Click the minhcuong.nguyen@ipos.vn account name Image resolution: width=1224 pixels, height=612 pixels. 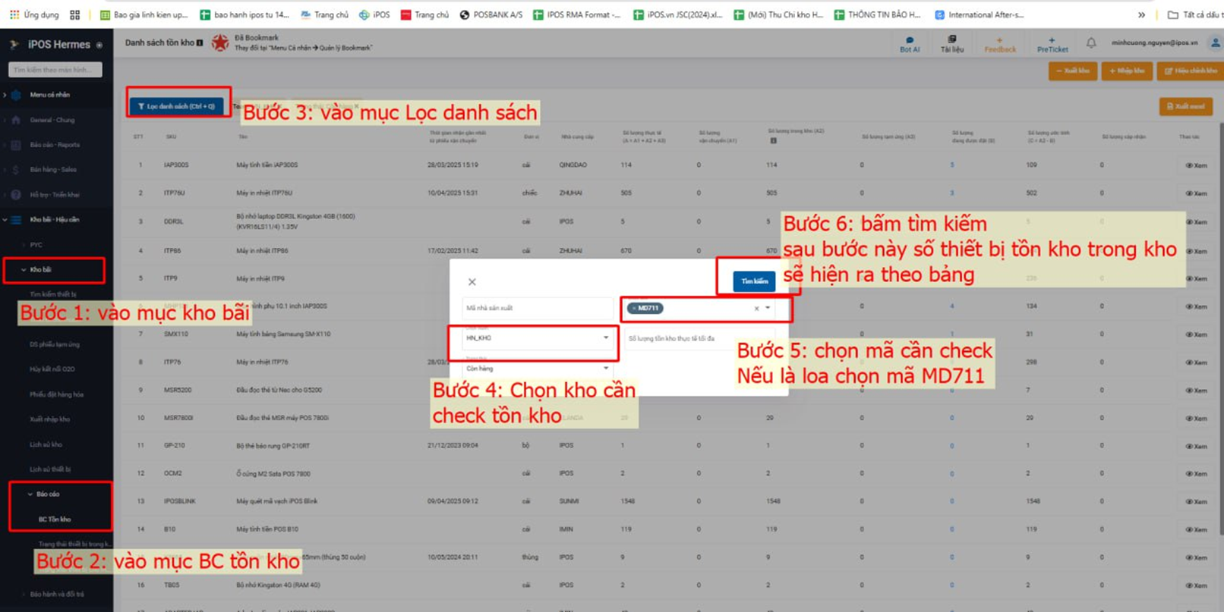[x=1154, y=43]
